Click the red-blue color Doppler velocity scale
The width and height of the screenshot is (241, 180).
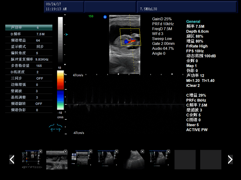[60, 90]
